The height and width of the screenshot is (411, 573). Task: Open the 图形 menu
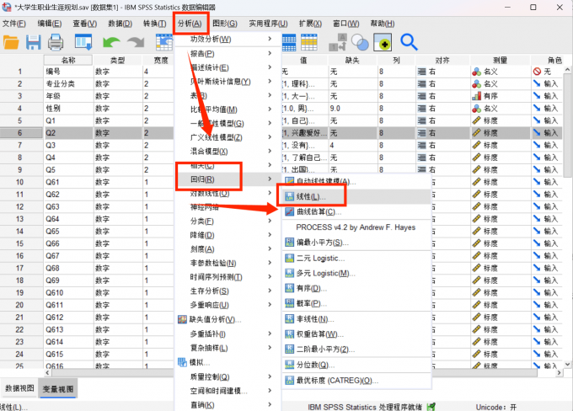(225, 24)
